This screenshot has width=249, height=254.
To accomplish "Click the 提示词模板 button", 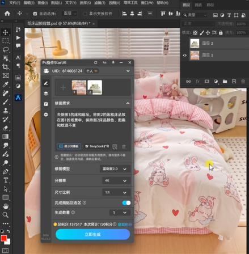I will point(69,146).
